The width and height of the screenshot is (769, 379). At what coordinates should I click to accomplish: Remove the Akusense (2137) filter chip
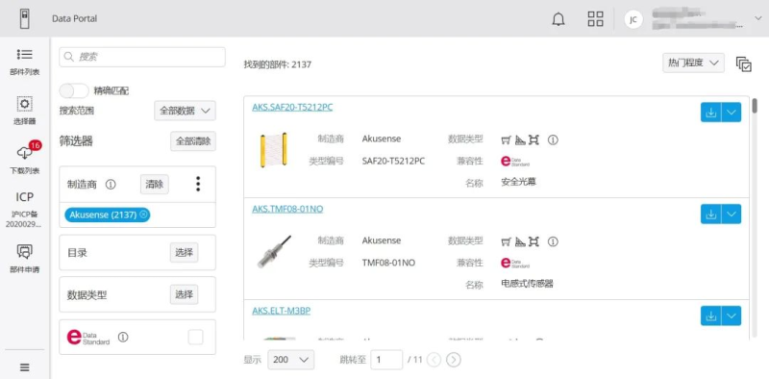point(143,215)
